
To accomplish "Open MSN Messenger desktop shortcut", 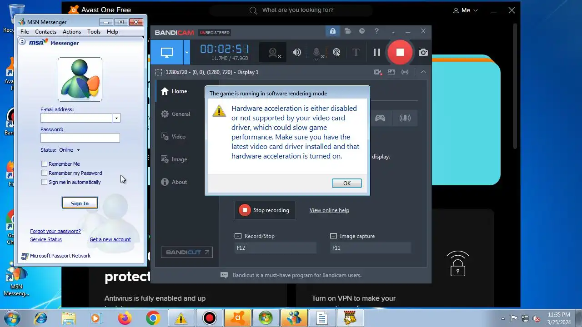I will (16, 281).
